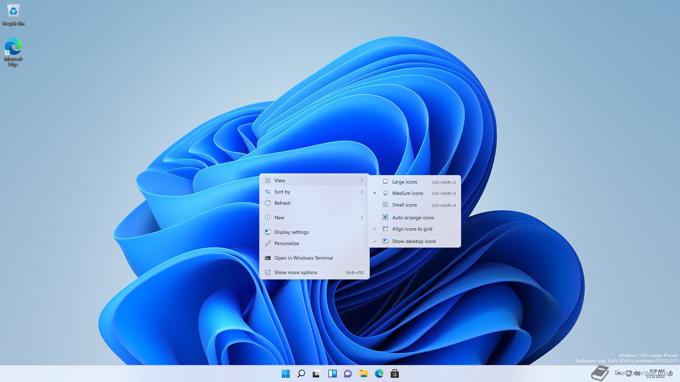Expand the Sort by submenu
Image resolution: width=680 pixels, height=382 pixels.
tap(314, 192)
